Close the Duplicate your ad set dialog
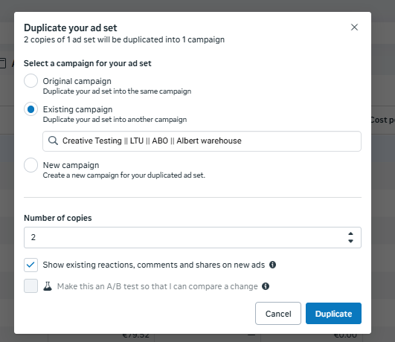This screenshot has height=342, width=395. click(x=354, y=28)
